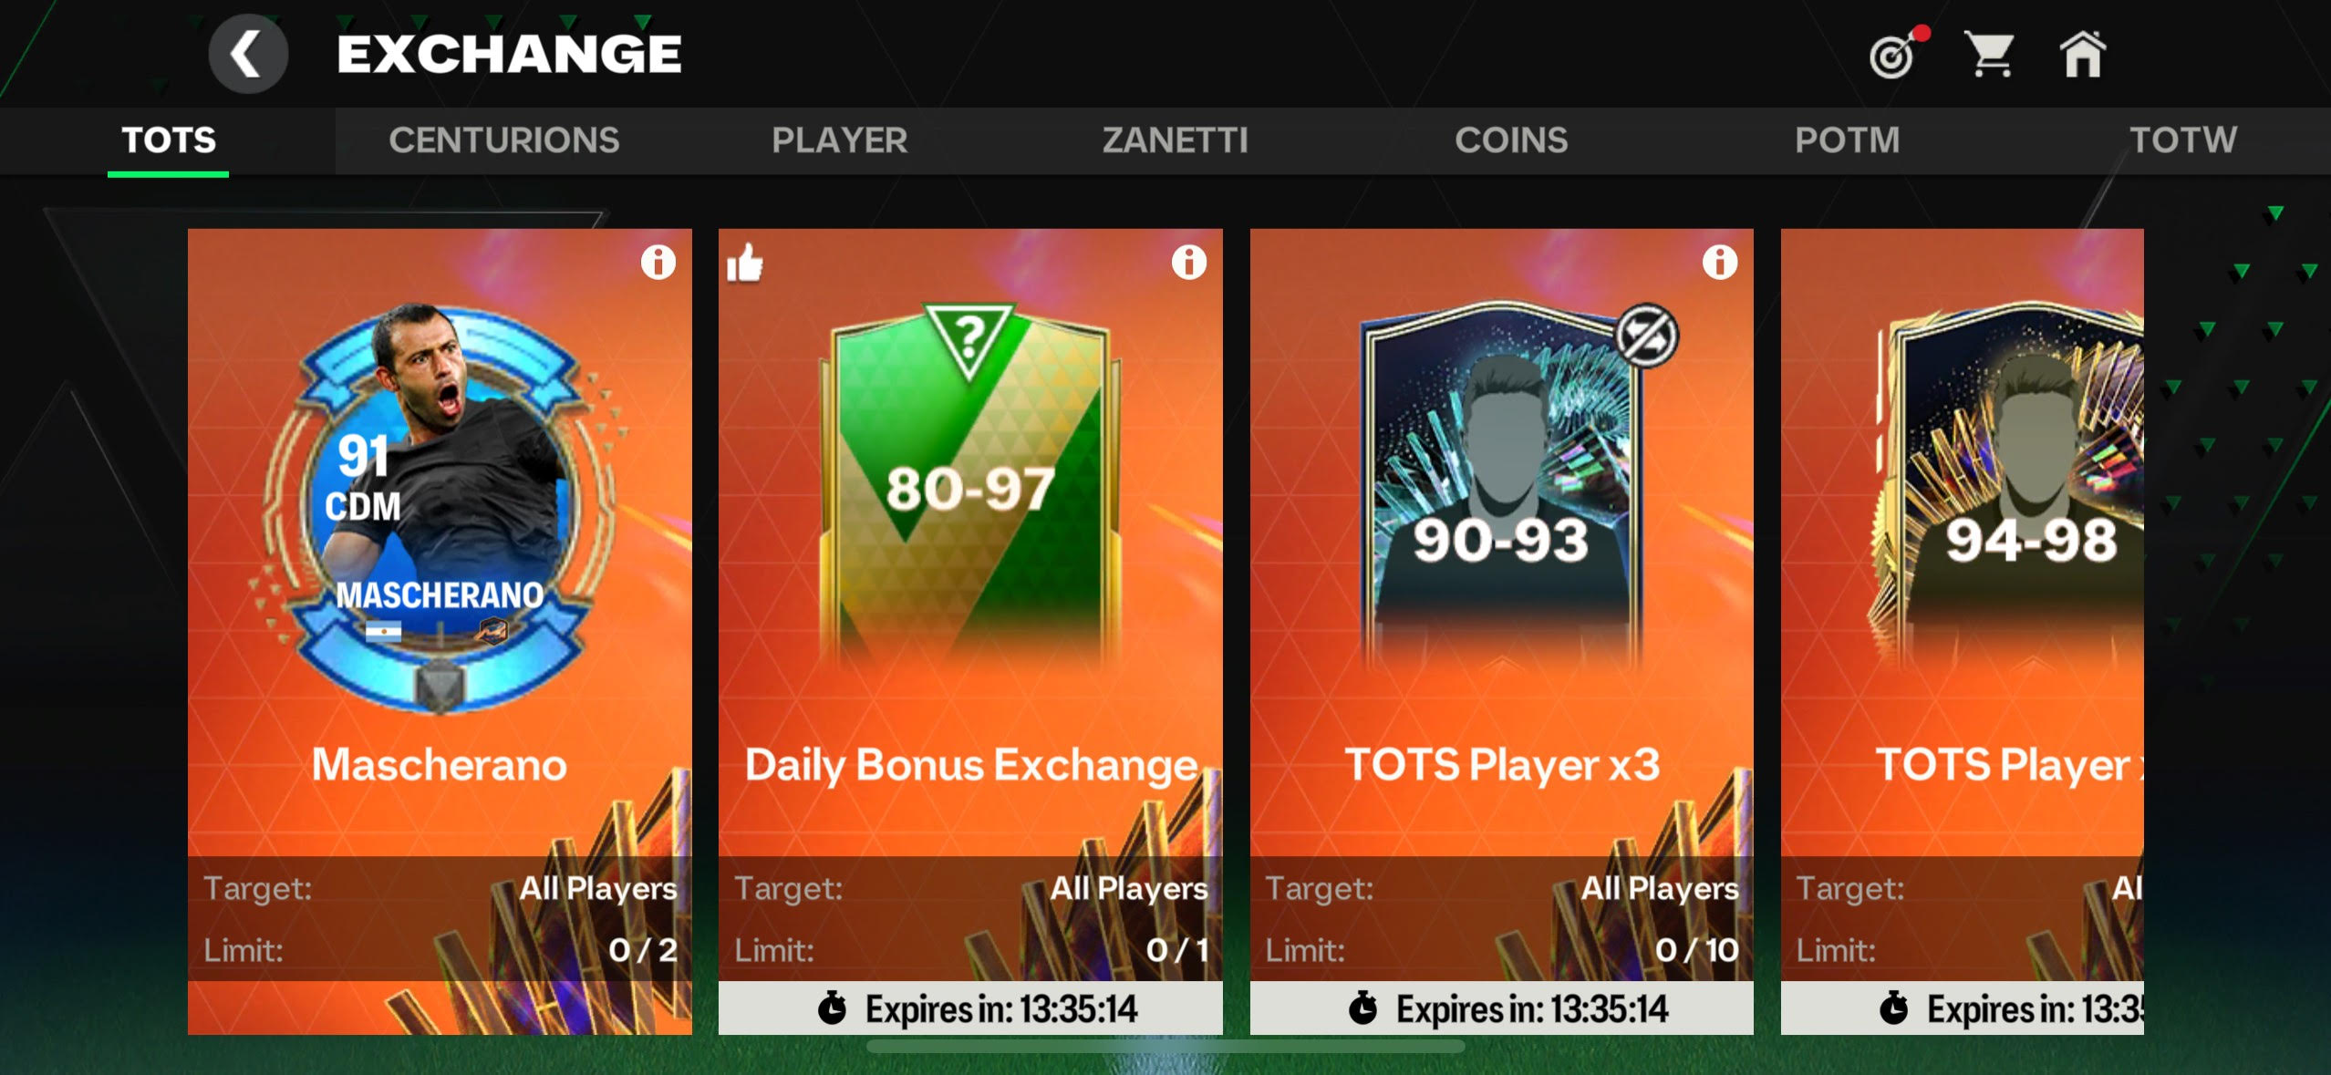The width and height of the screenshot is (2331, 1075).
Task: Select the TOTW tab
Action: coord(2182,140)
